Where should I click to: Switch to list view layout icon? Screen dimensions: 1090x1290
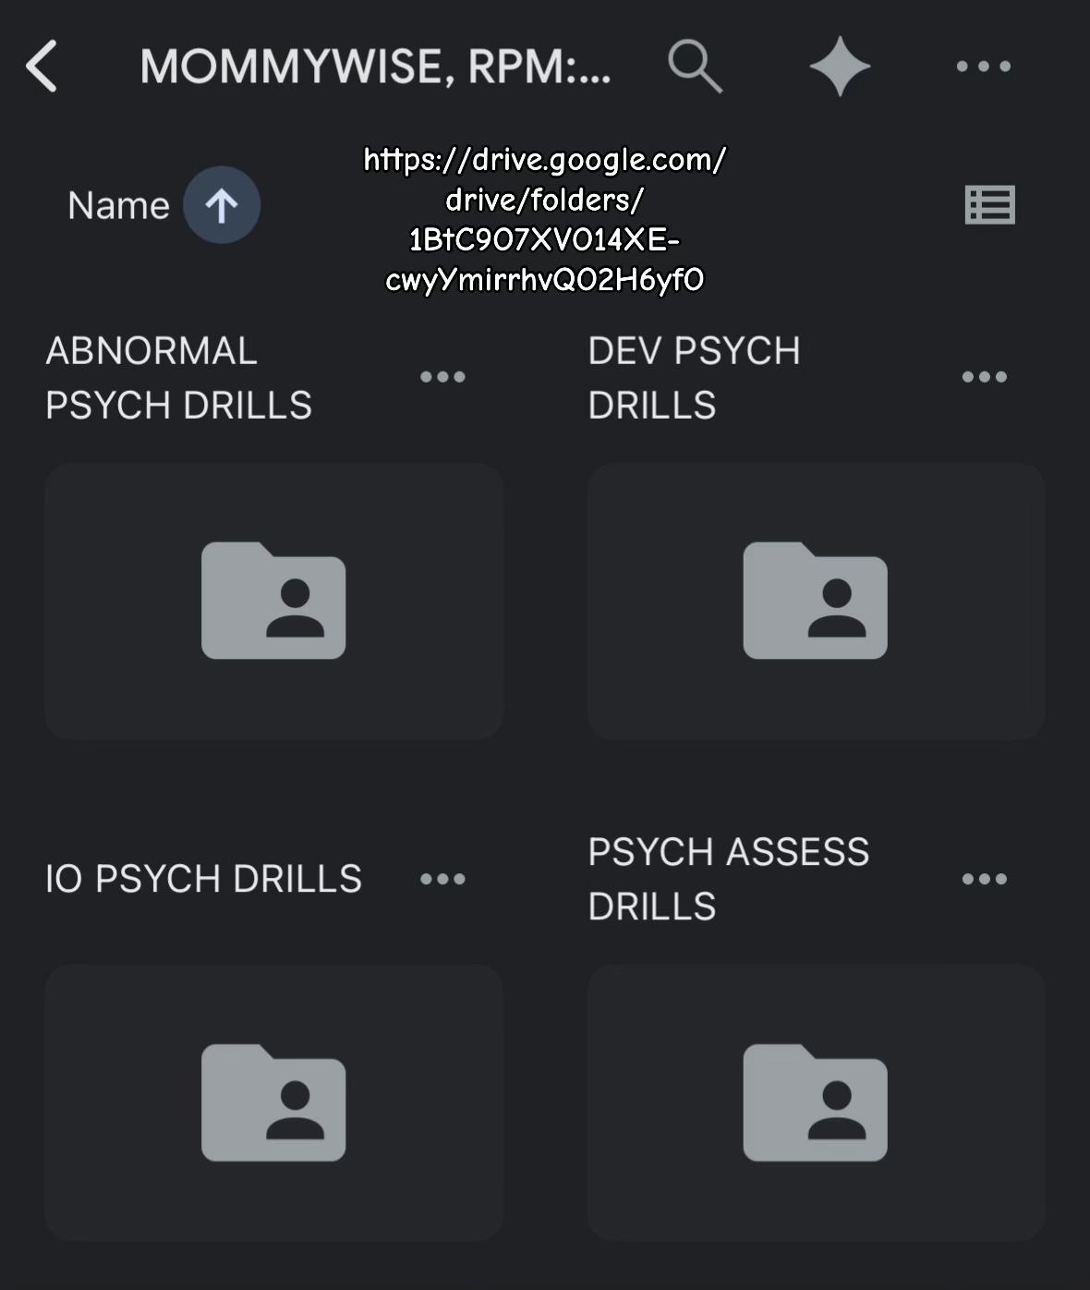[990, 205]
